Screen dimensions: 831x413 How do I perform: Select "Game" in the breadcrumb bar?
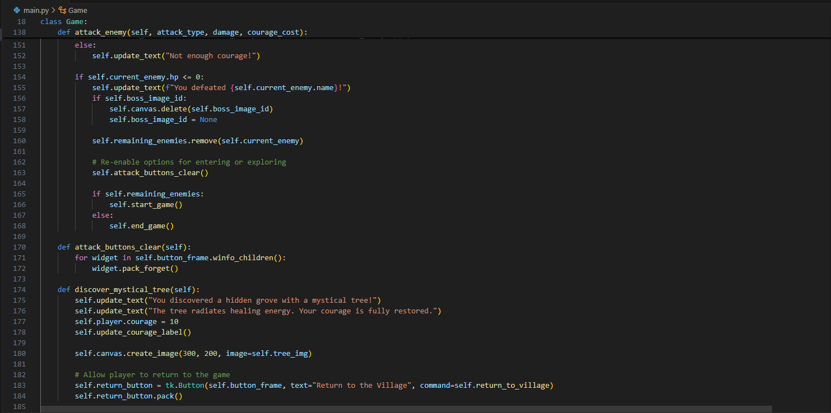[78, 10]
